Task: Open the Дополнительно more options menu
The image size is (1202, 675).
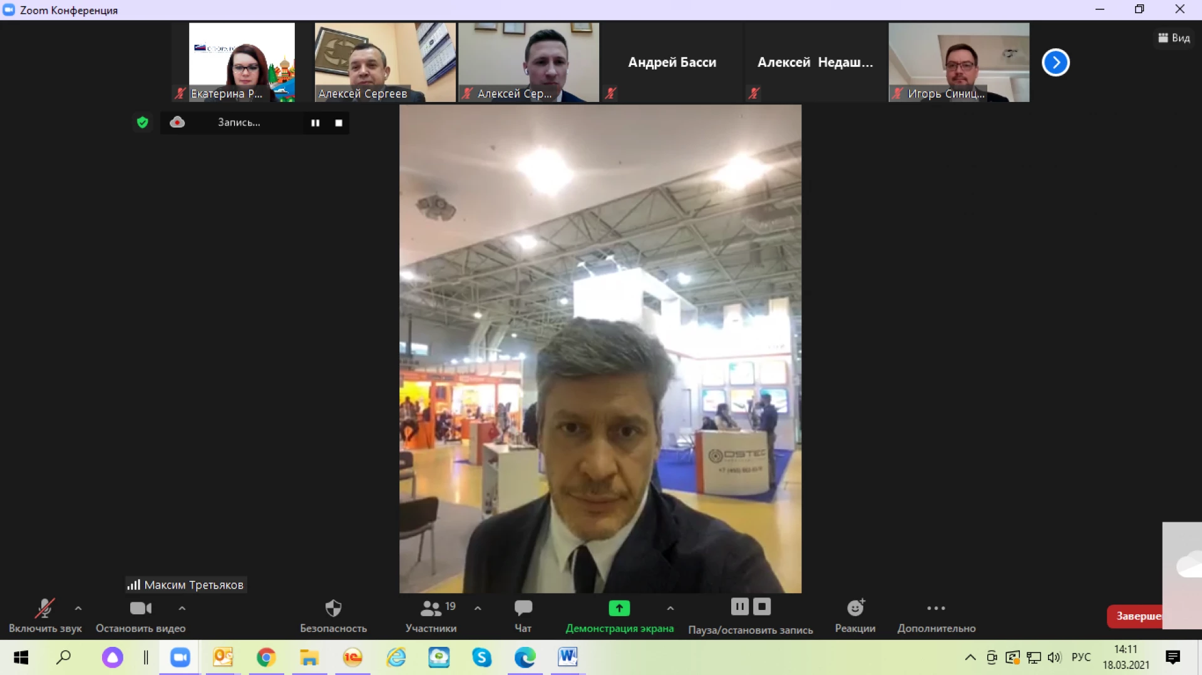Action: (937, 616)
